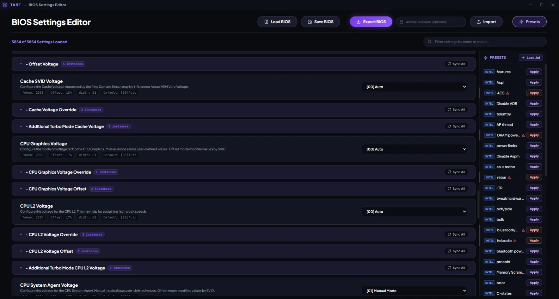Click the warning triangle icon next to ACS preset
559x299 pixels.
pyautogui.click(x=508, y=93)
